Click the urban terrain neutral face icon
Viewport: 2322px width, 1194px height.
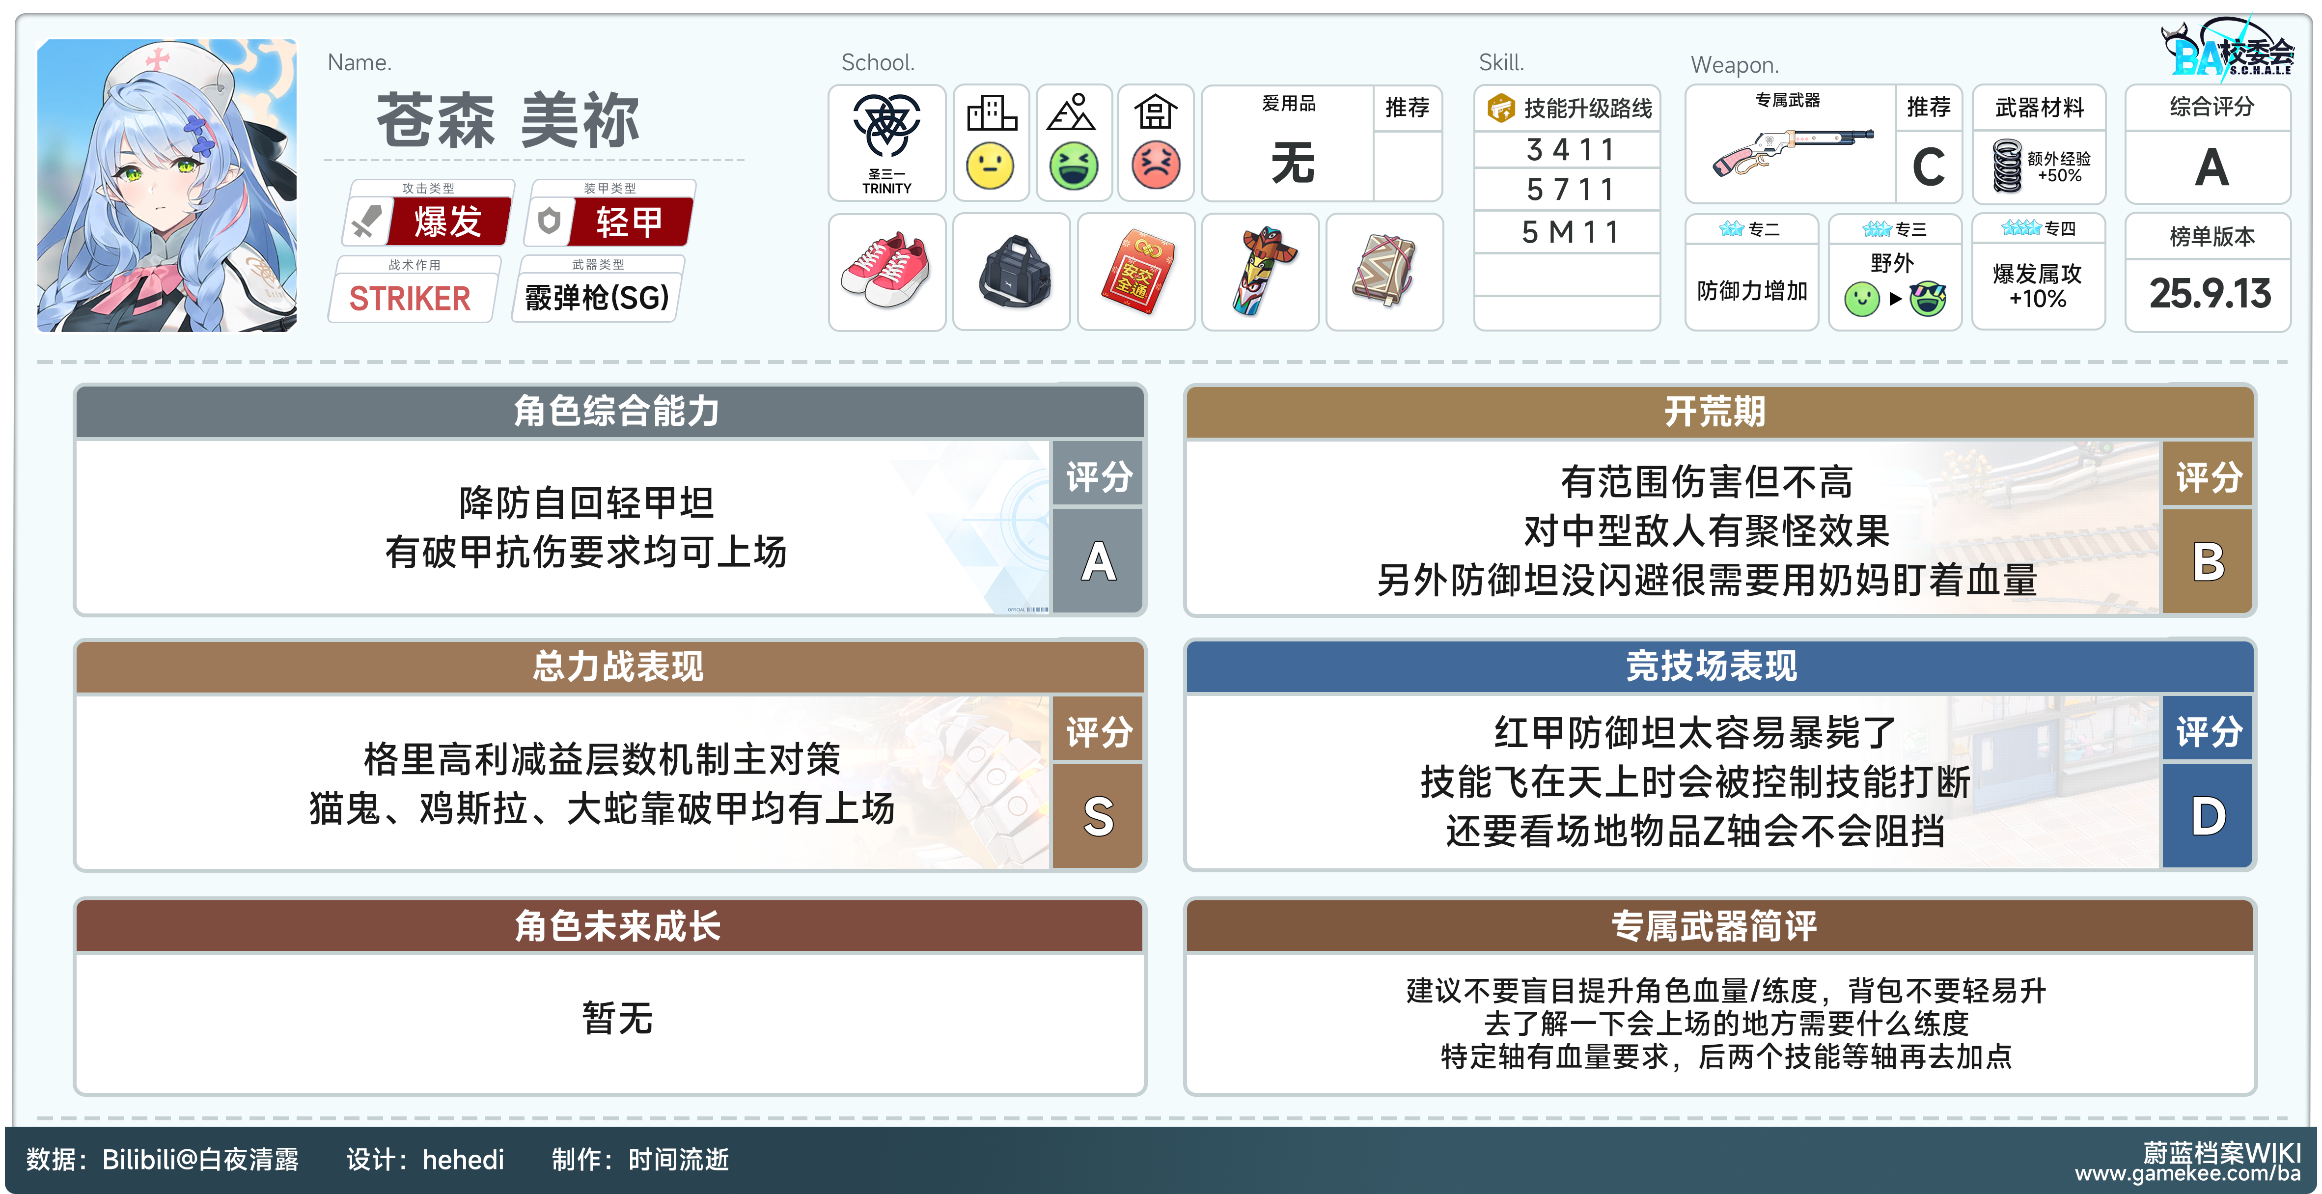[x=990, y=166]
